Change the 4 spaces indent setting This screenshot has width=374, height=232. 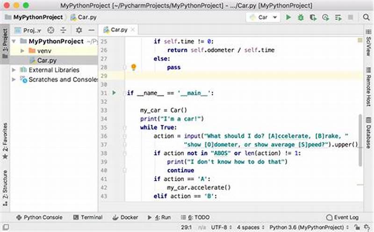coord(251,227)
